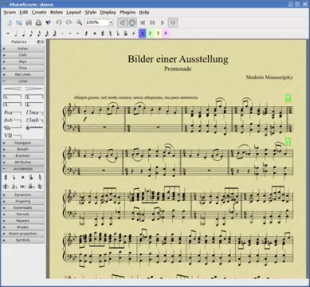310x287 pixels.
Task: Click the magnifying glass zoom icon
Action: point(79,22)
